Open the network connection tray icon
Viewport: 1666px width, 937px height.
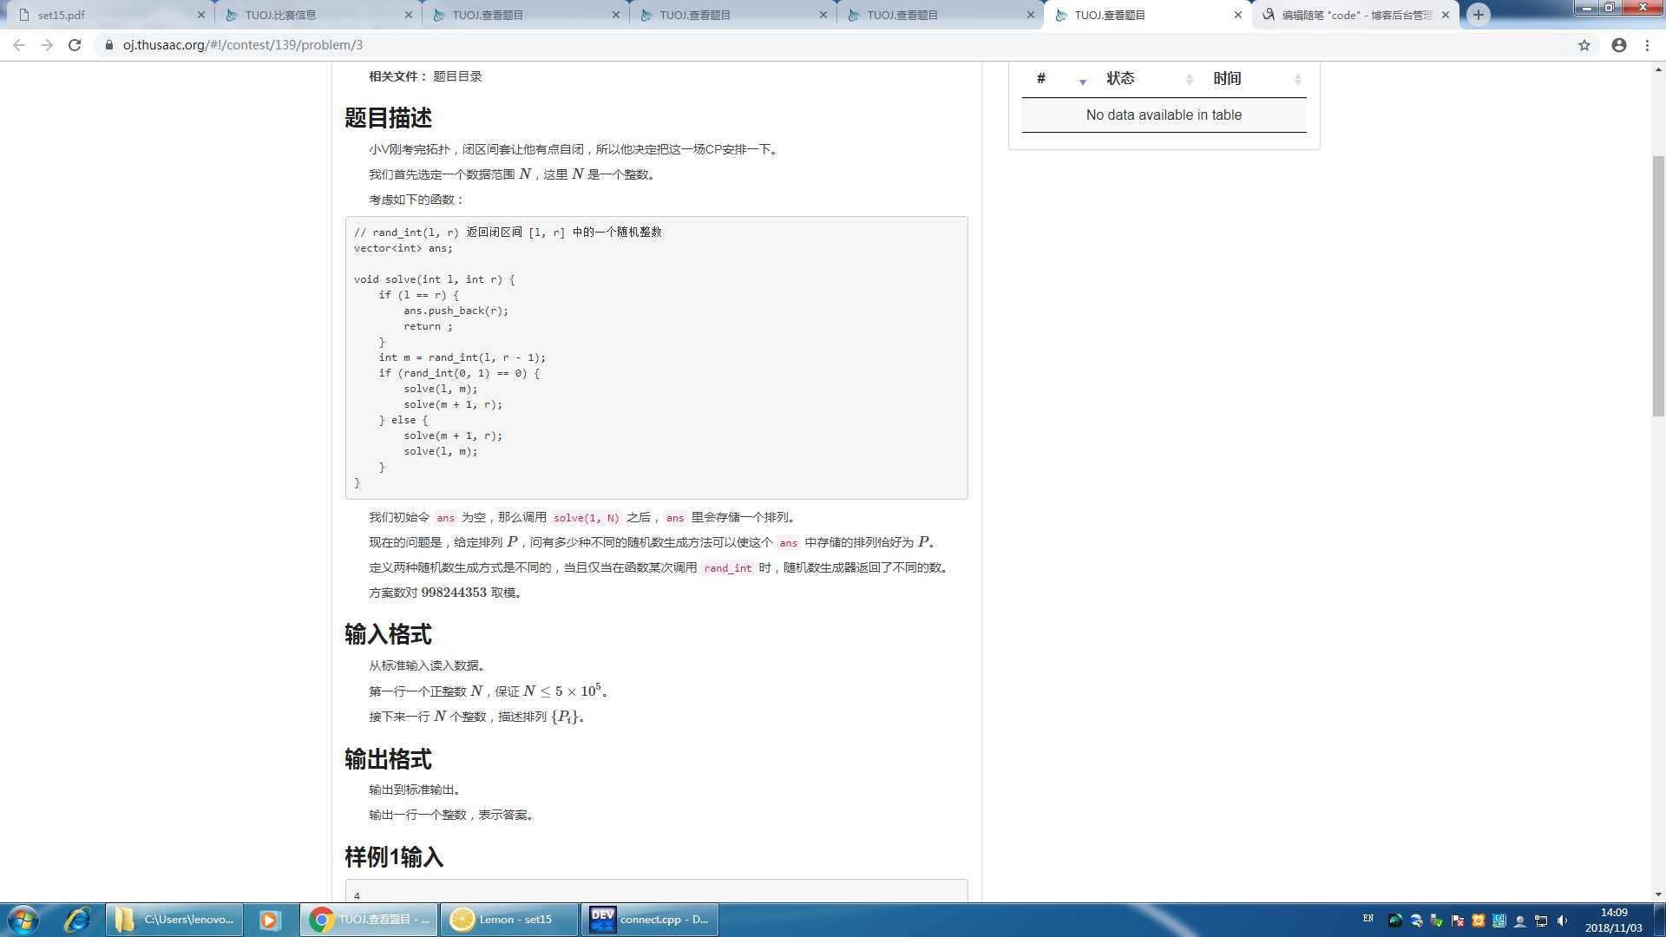pos(1541,921)
